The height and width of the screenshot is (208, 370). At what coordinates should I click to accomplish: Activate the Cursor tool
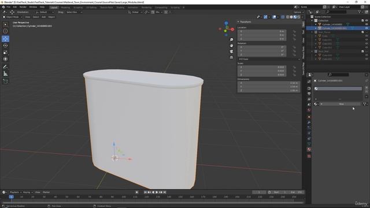pyautogui.click(x=5, y=31)
